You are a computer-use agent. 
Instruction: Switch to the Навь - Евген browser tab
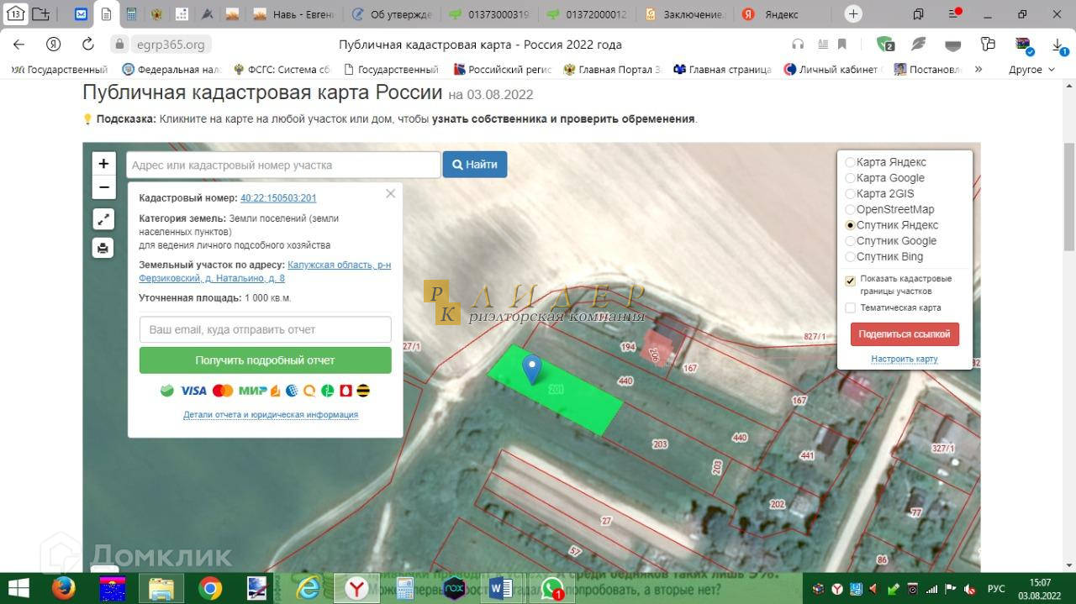293,14
